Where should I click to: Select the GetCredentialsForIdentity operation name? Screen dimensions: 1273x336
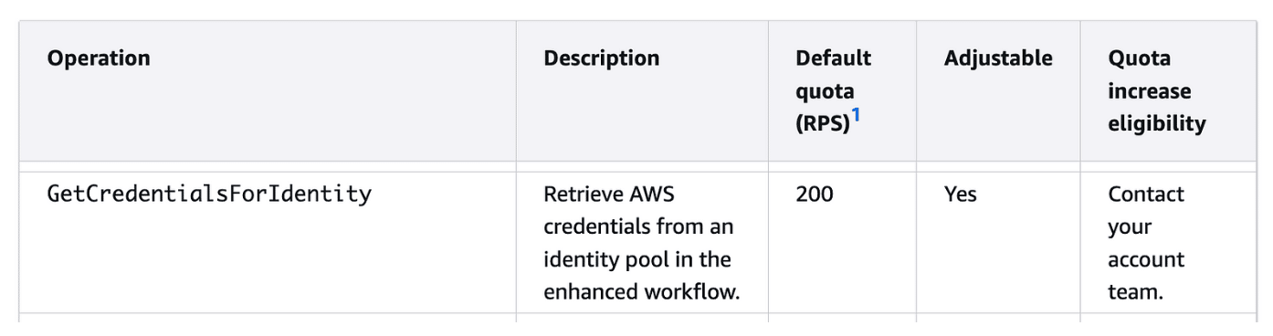click(209, 194)
